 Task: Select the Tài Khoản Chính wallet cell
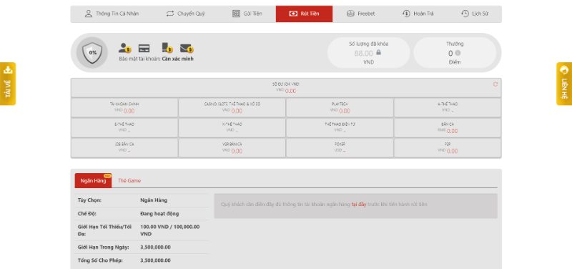[124, 108]
